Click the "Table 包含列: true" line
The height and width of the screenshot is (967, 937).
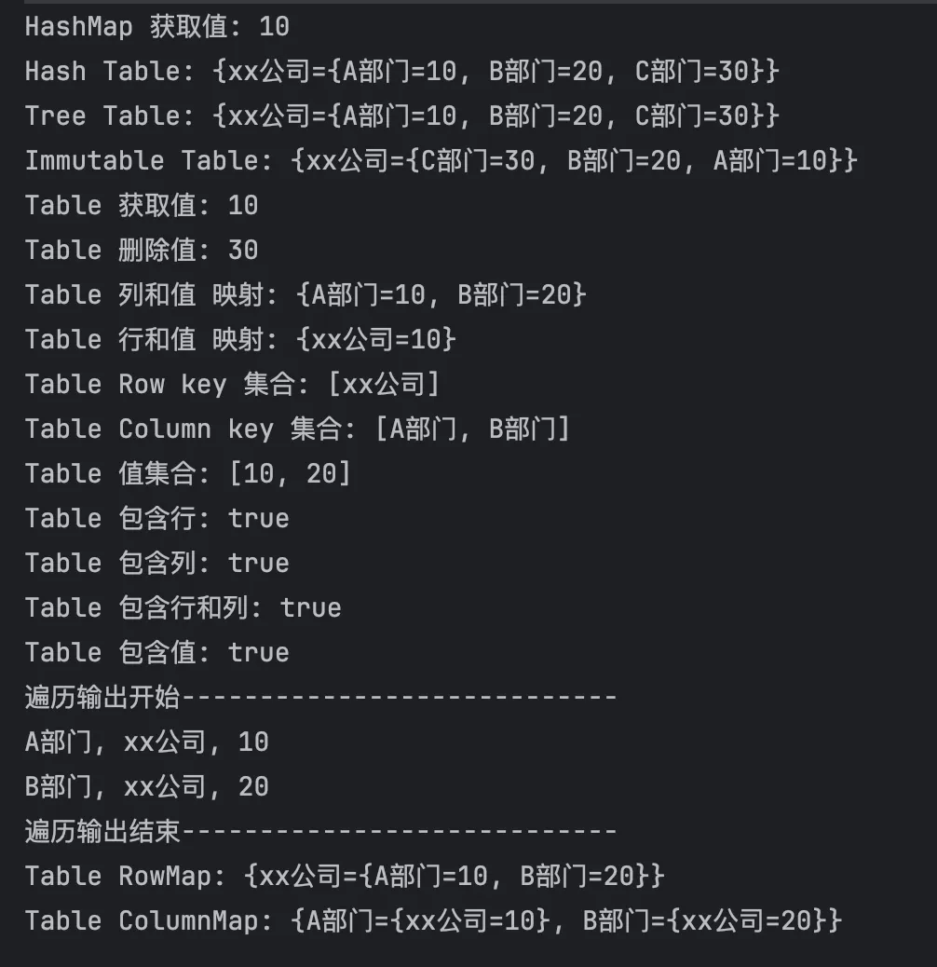156,564
